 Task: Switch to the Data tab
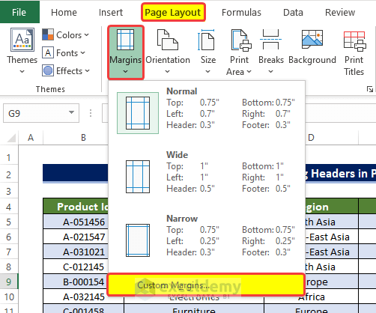293,12
